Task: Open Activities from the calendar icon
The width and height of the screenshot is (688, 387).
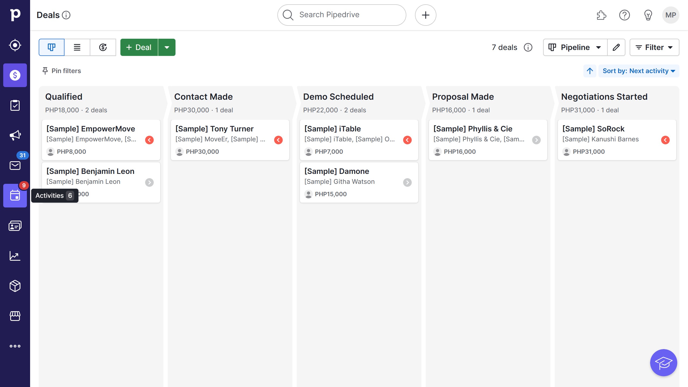Action: click(x=15, y=196)
